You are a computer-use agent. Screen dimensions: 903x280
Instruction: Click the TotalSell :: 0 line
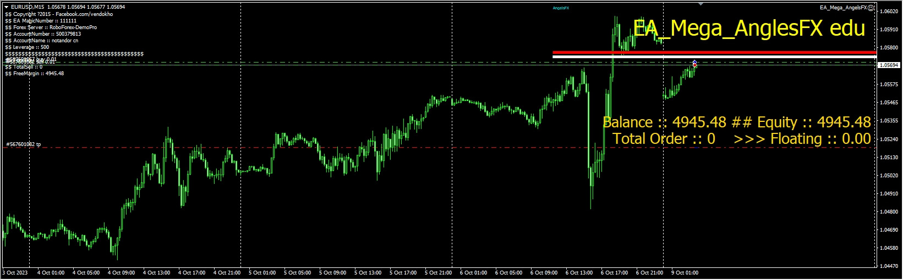[x=24, y=67]
